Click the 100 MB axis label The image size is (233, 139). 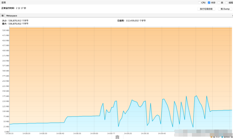tap(5, 111)
